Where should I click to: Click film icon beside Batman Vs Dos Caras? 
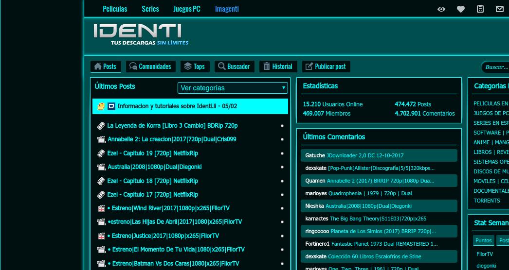[x=101, y=264]
